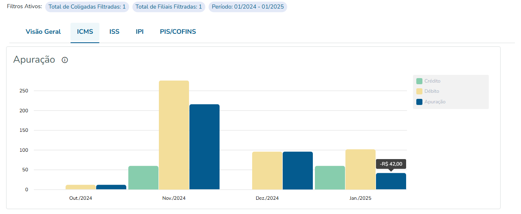Open the PIS/COFINS tab
The height and width of the screenshot is (214, 521).
[178, 32]
